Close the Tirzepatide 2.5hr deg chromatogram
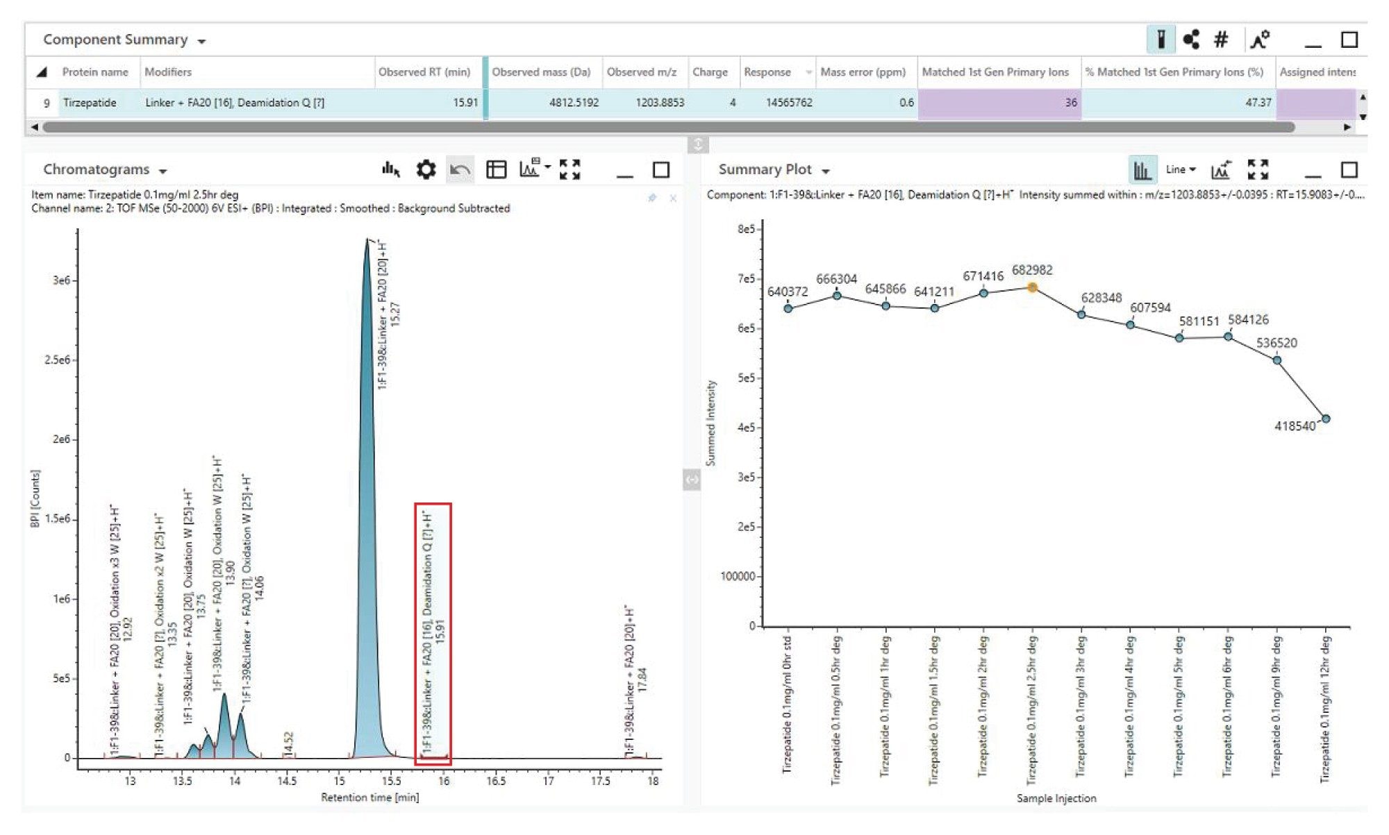This screenshot has width=1389, height=835. point(673,199)
